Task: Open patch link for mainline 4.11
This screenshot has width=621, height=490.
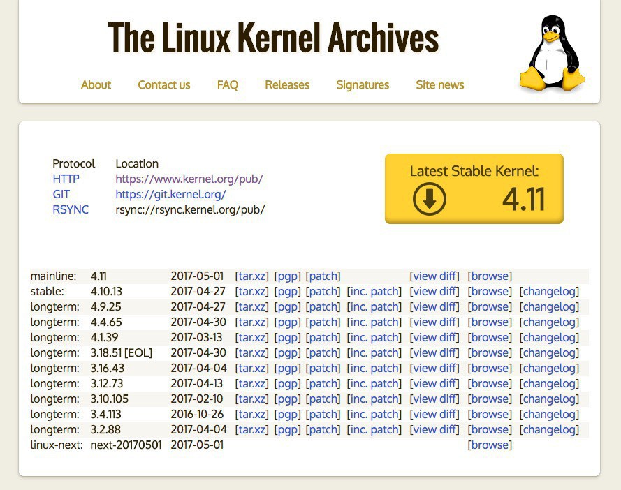Action: pyautogui.click(x=323, y=276)
